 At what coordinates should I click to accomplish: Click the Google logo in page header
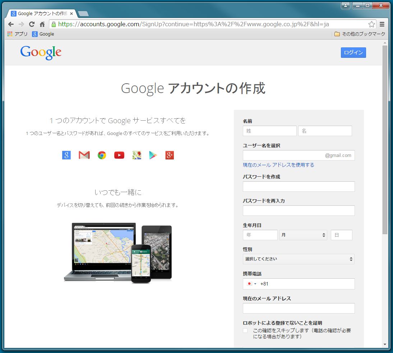tap(41, 53)
